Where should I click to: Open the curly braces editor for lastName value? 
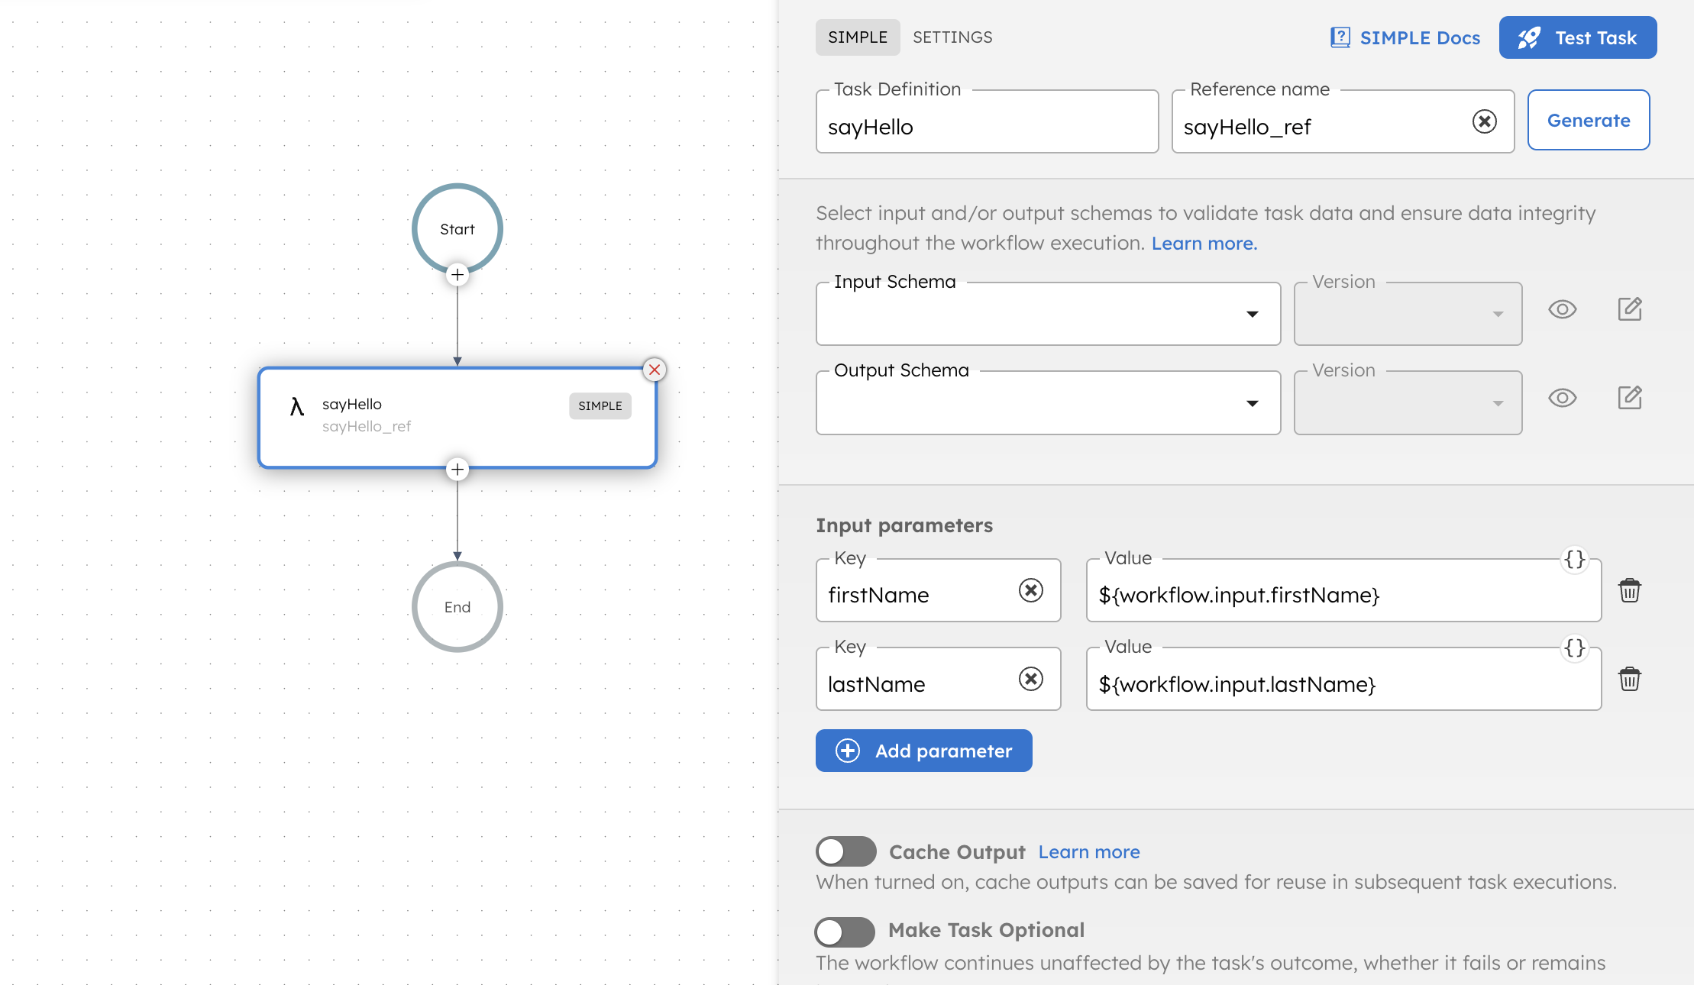click(x=1573, y=648)
